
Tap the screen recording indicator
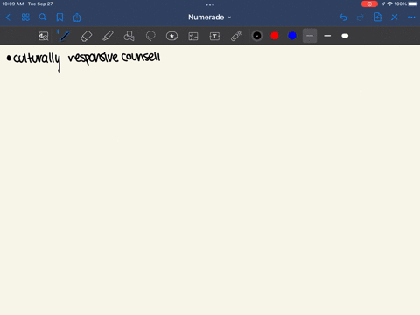[x=369, y=3]
